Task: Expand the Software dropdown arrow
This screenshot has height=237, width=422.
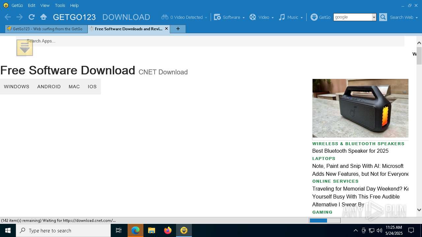Action: point(244,17)
